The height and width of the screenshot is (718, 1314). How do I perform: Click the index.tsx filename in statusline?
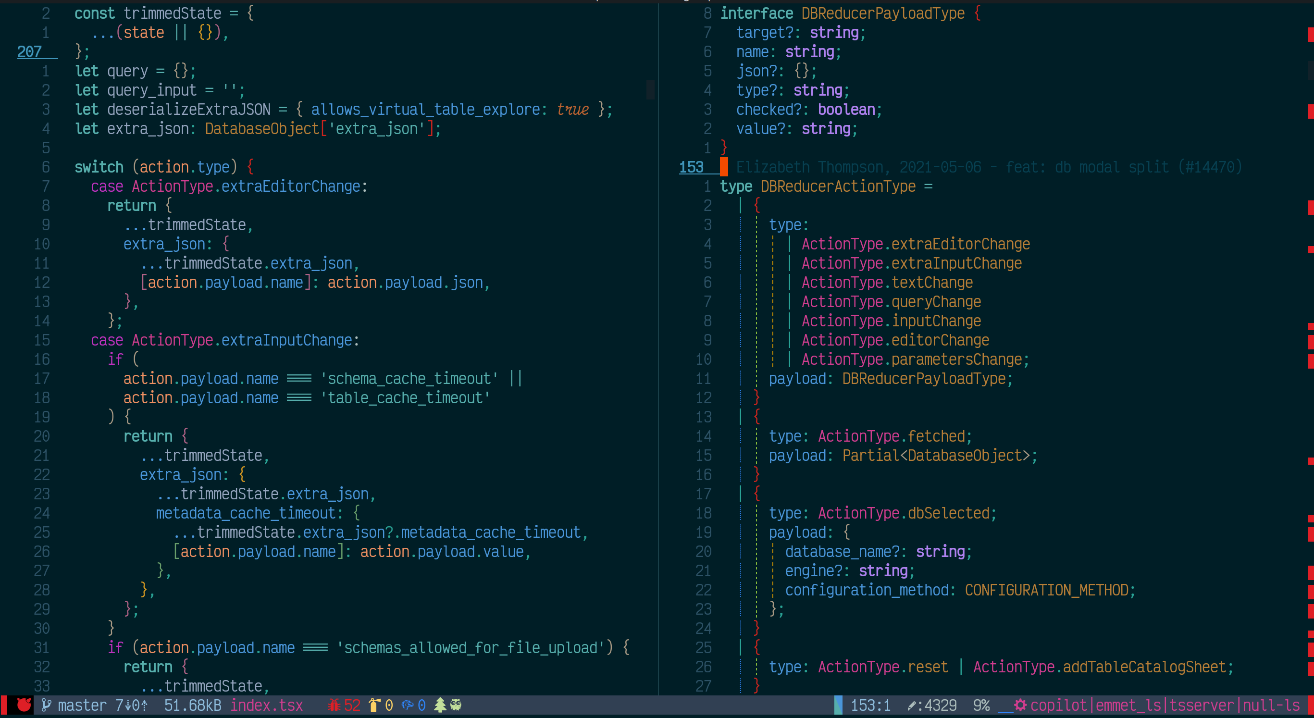click(267, 705)
